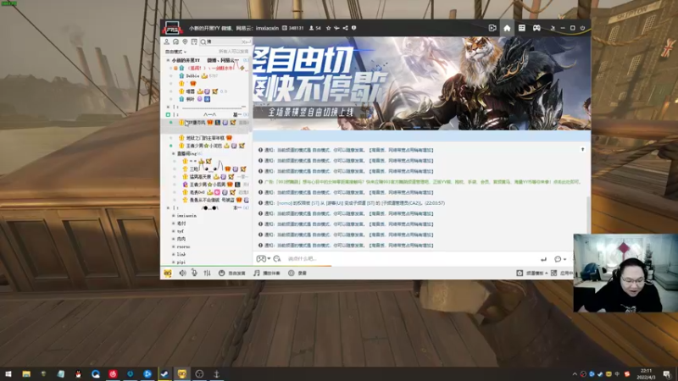This screenshot has width=678, height=381.
Task: Select user Debbie in channel list
Action: [193, 76]
